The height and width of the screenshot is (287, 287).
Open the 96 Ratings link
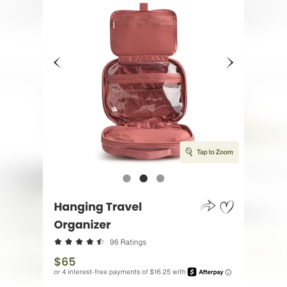tap(128, 242)
